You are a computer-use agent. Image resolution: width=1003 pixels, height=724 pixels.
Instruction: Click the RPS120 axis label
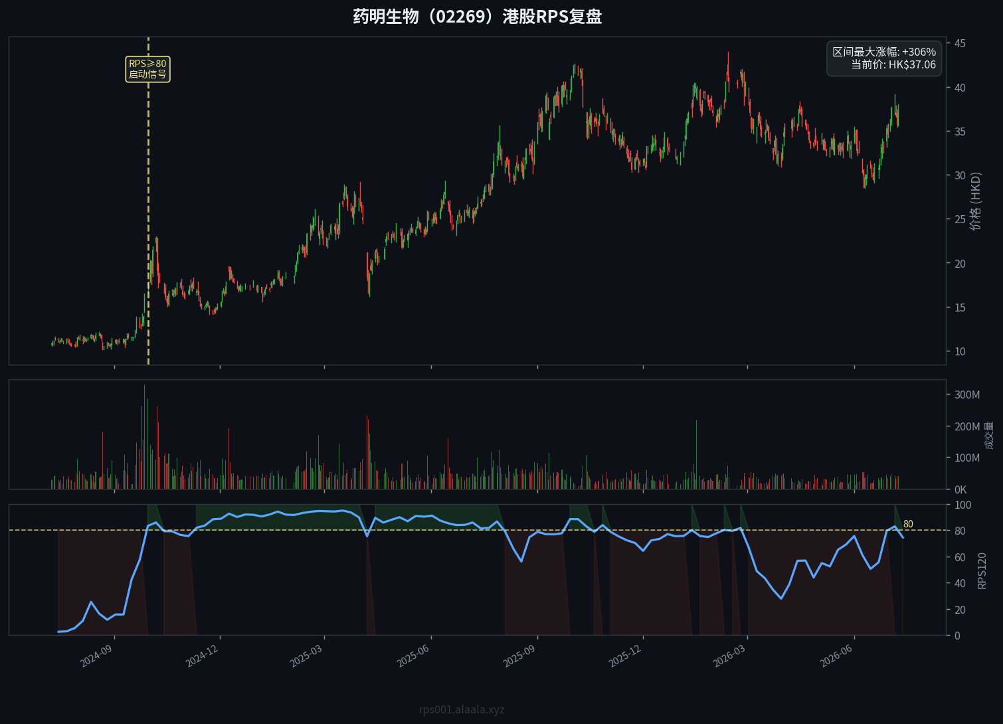[x=982, y=571]
